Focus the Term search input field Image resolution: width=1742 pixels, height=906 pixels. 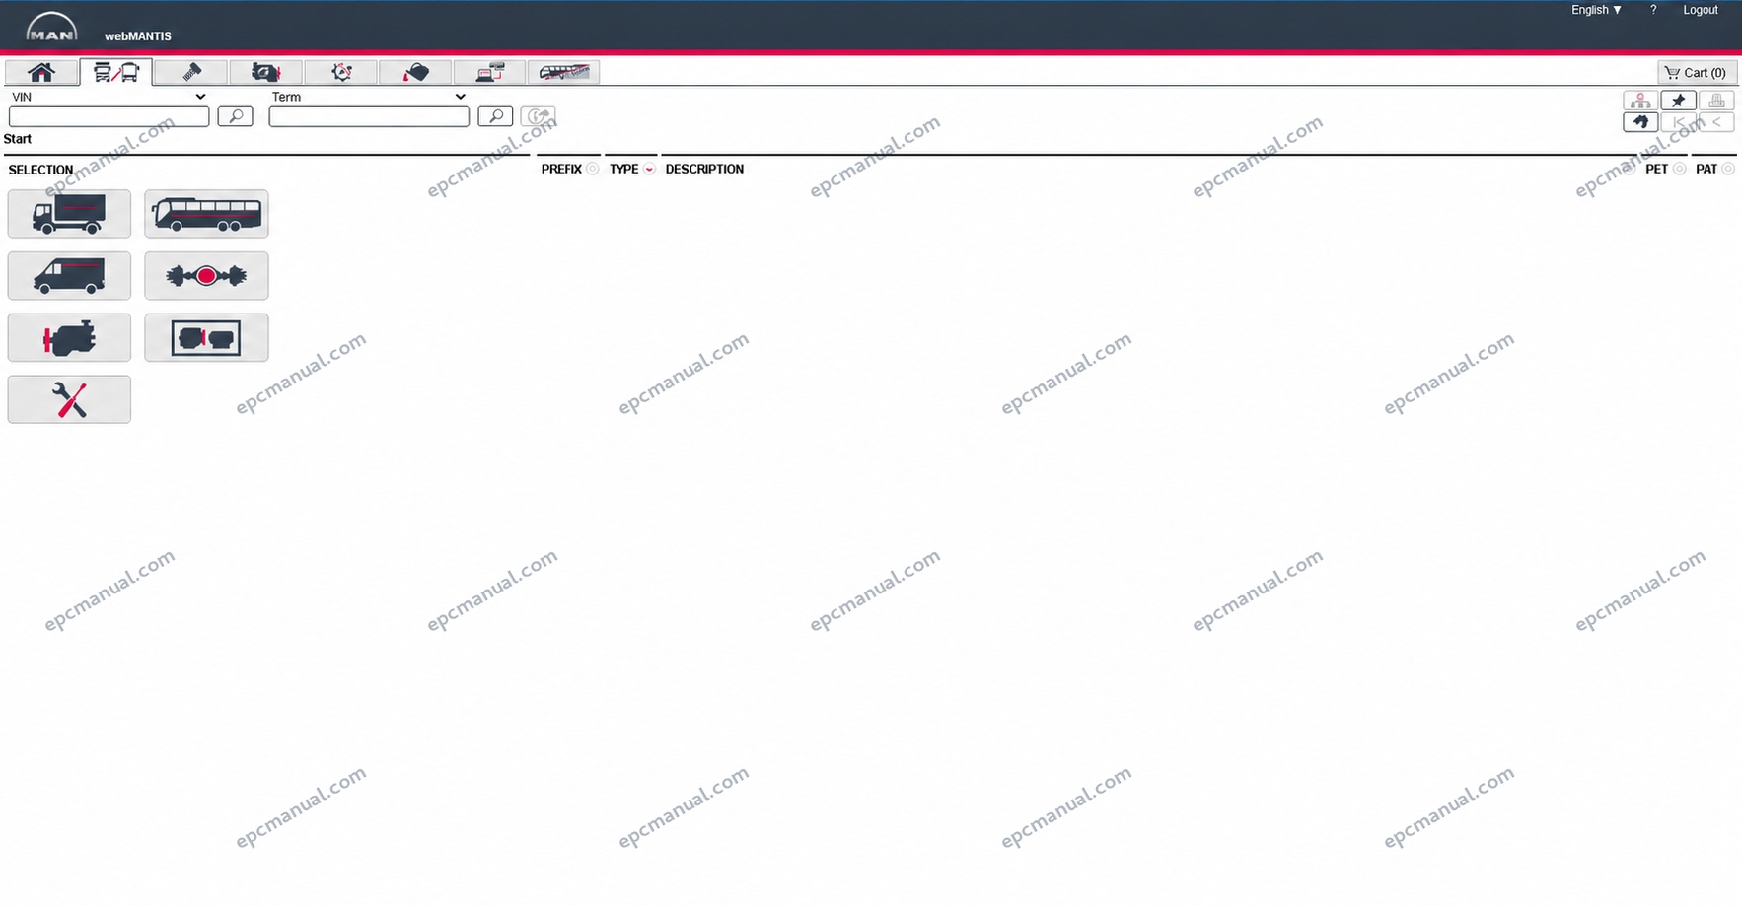[x=369, y=116]
